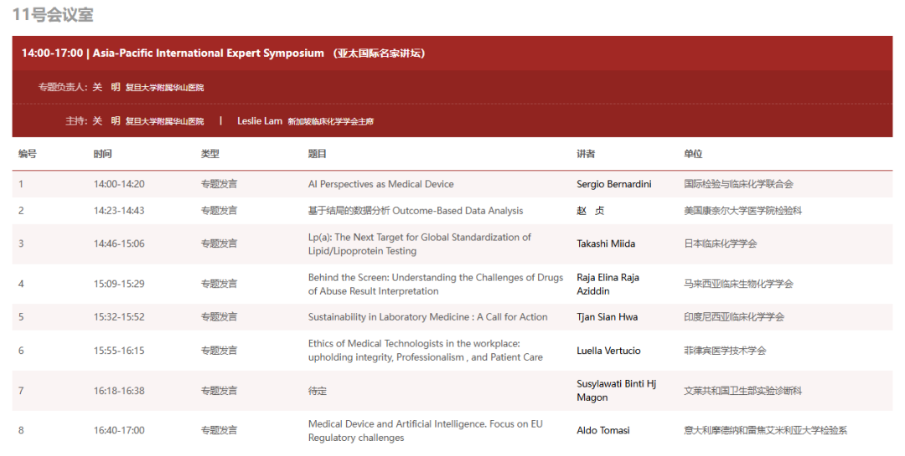The width and height of the screenshot is (905, 456).
Task: Click the '11号会议室' room heading
Action: (53, 14)
